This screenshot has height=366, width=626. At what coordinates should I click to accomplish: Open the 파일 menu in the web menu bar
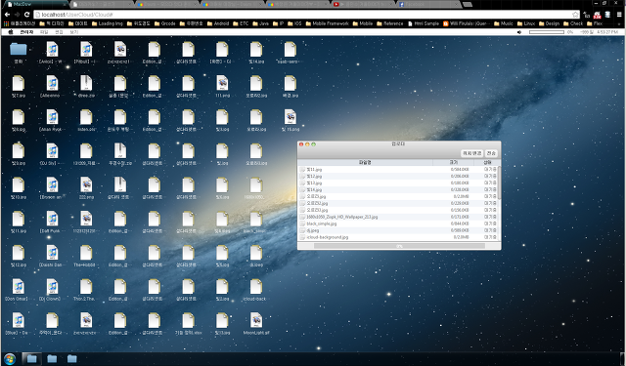tap(44, 32)
